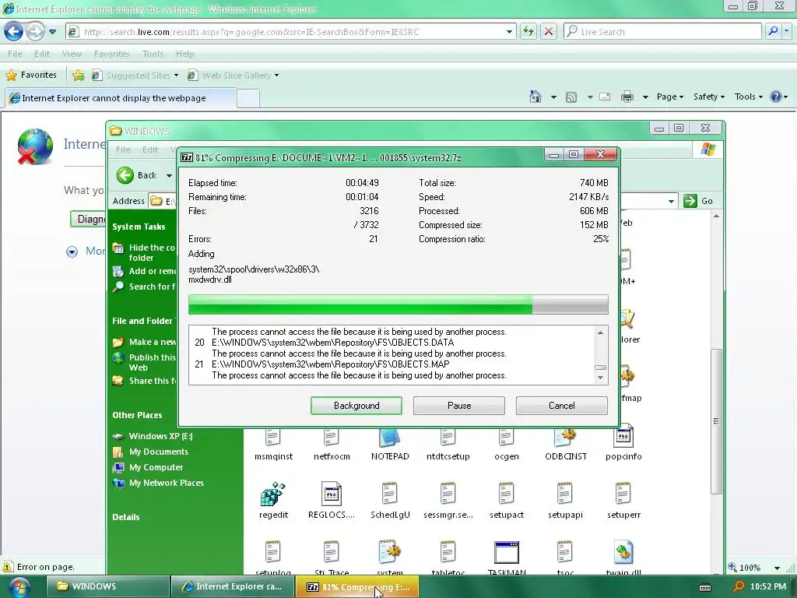
Task: Click the Print icon in IE
Action: (627, 97)
